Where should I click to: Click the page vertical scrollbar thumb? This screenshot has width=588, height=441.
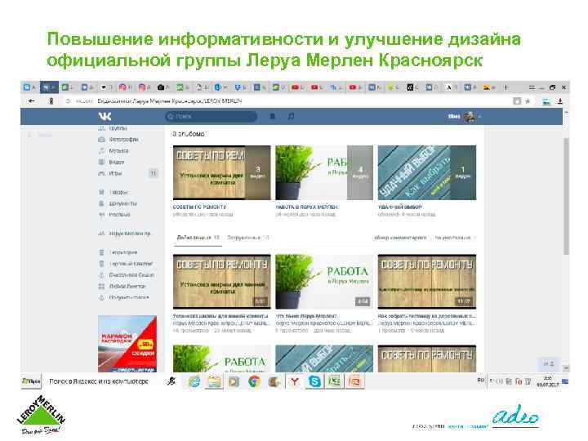tap(566, 196)
